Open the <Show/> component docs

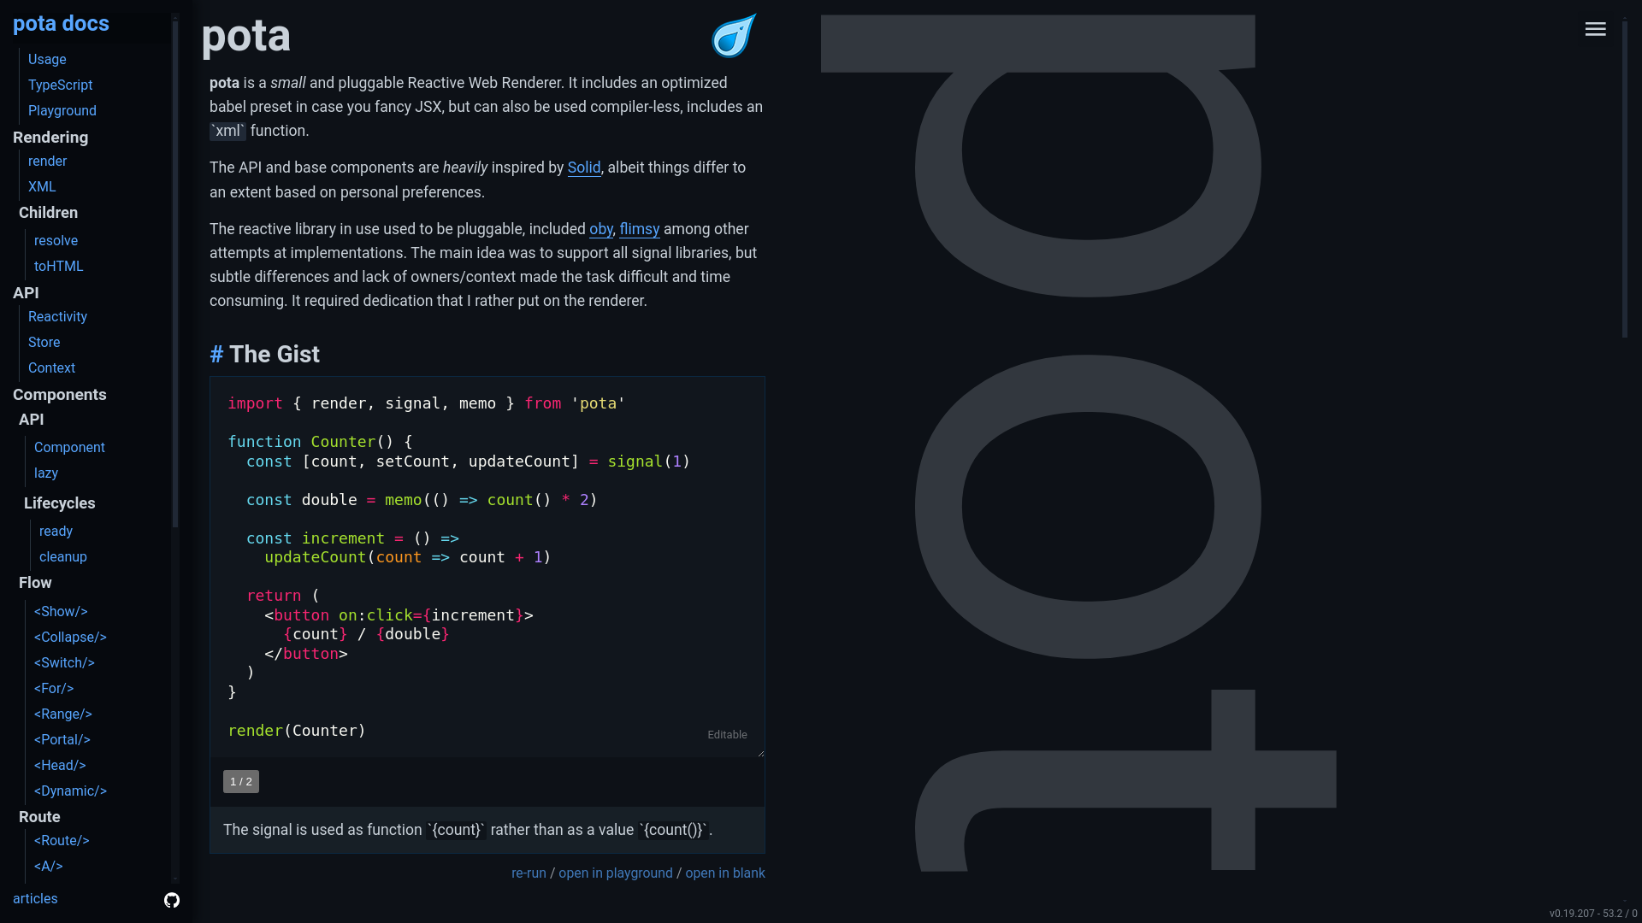click(61, 611)
